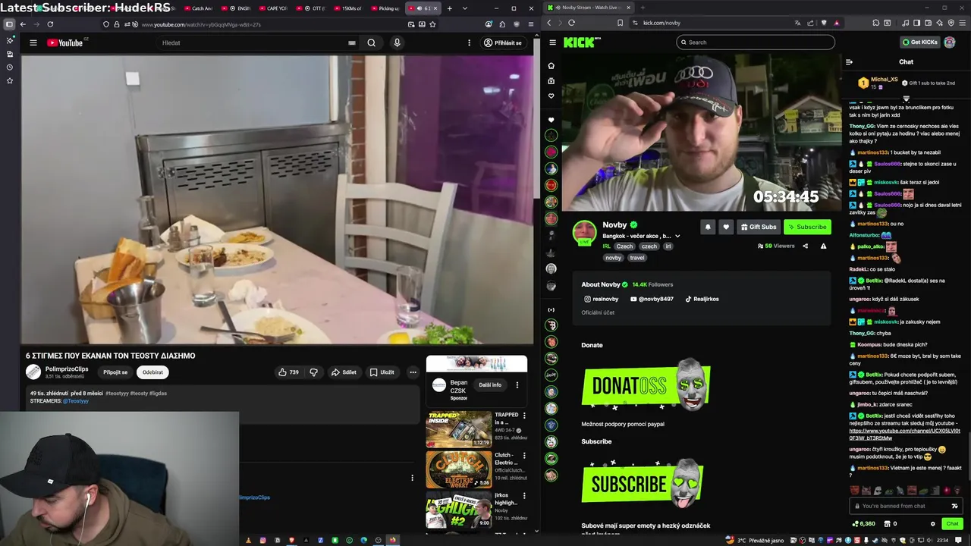Subscribe to Novby on Kick

coord(807,227)
